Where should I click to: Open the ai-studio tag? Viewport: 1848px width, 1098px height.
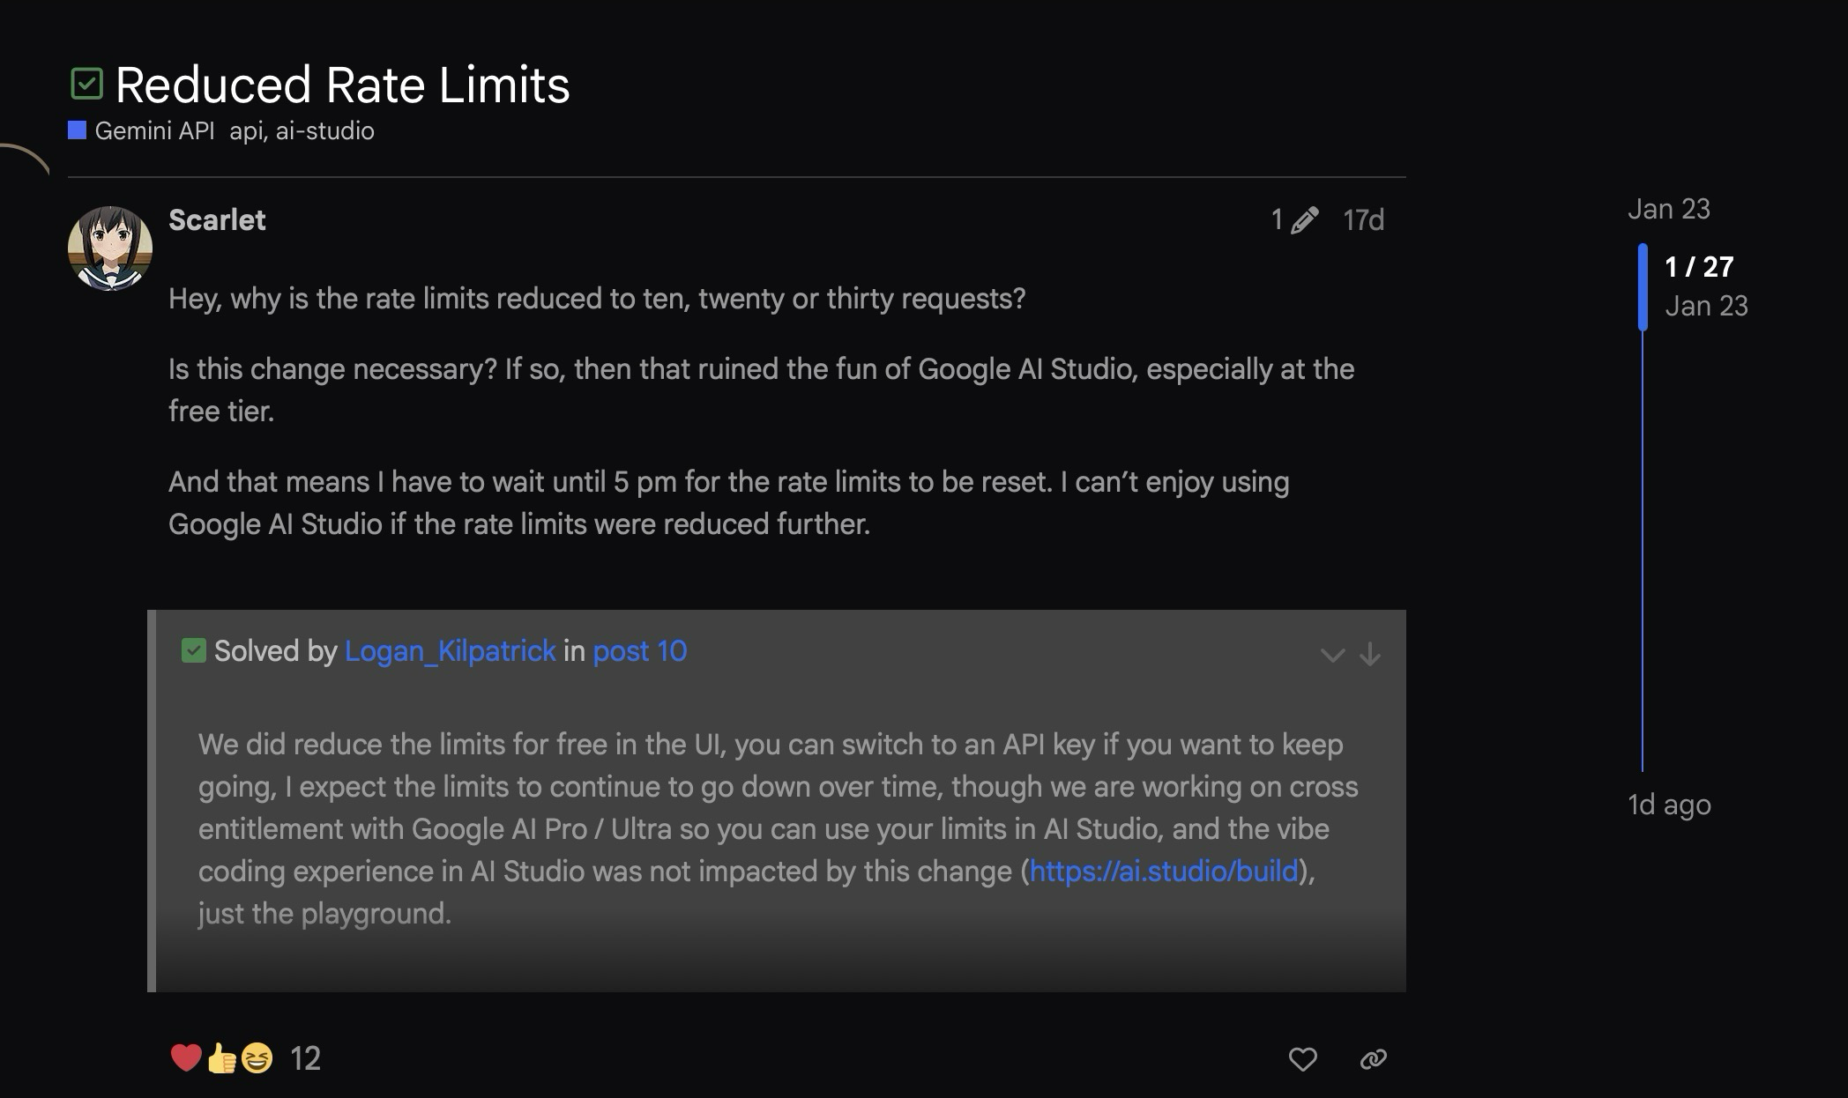pyautogui.click(x=324, y=131)
